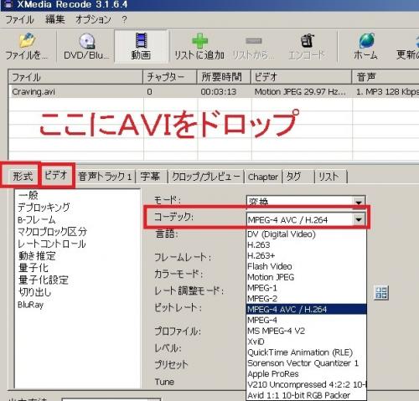Collapse the コーデック dropdown arrow
Screen dimensions: 419x401
(359, 220)
